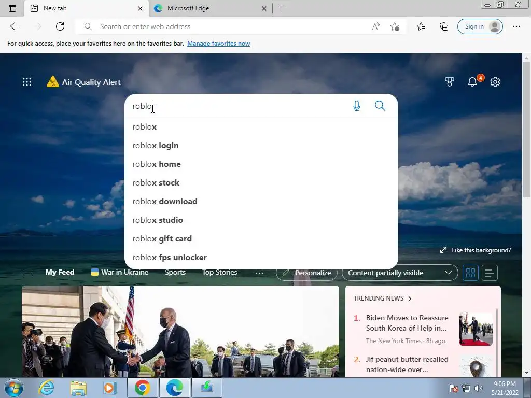The height and width of the screenshot is (398, 531).
Task: Choose the 'roblox' suggestion
Action: tap(261, 127)
